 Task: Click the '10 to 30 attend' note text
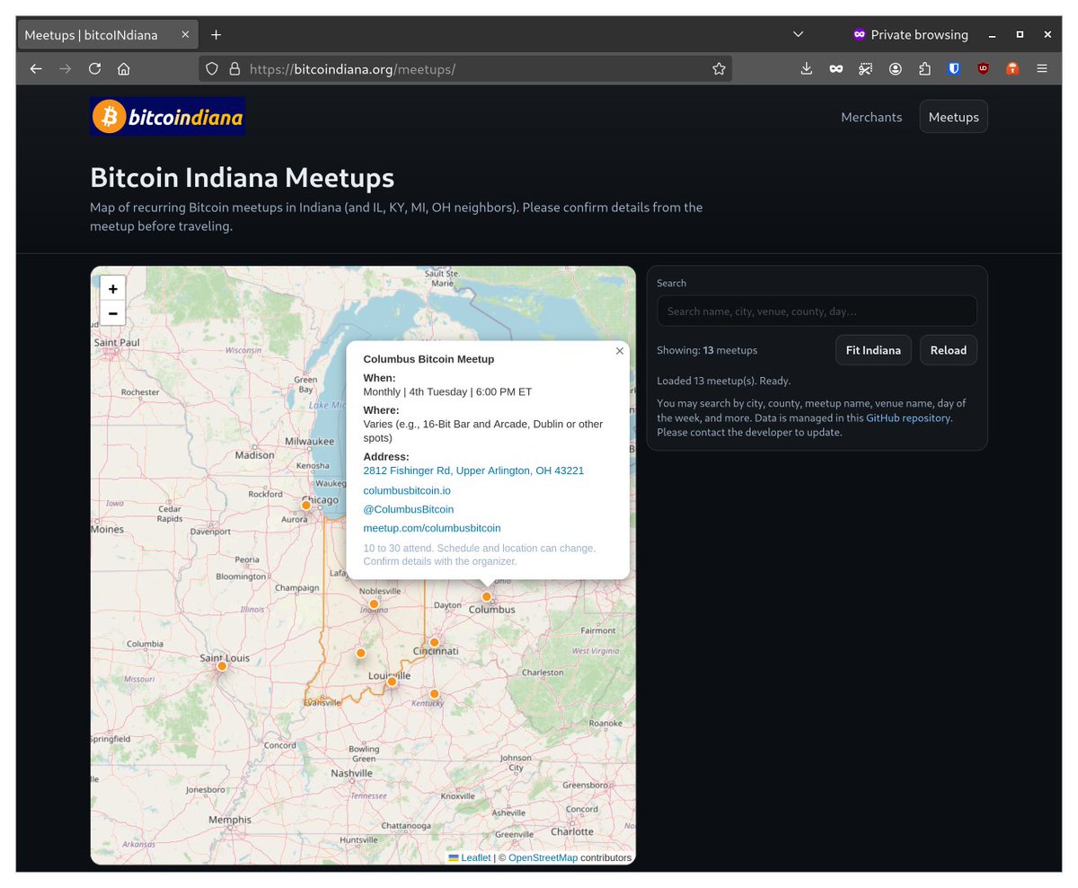coord(479,554)
